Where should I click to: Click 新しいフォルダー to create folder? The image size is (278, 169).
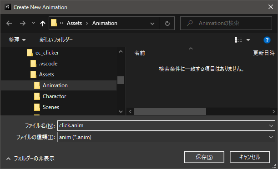click(56, 40)
